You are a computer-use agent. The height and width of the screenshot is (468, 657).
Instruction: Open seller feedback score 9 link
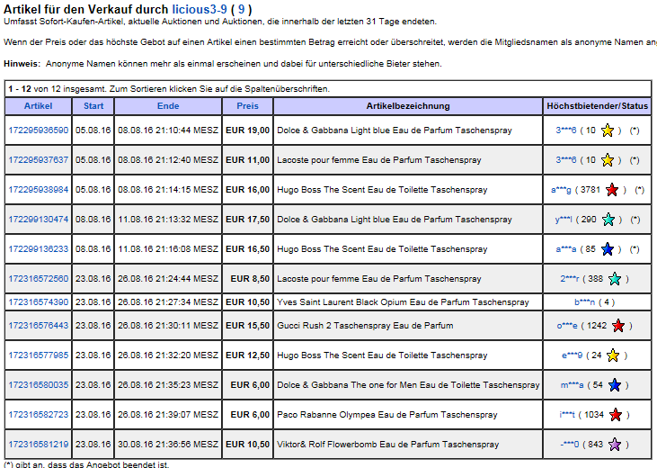click(x=242, y=9)
